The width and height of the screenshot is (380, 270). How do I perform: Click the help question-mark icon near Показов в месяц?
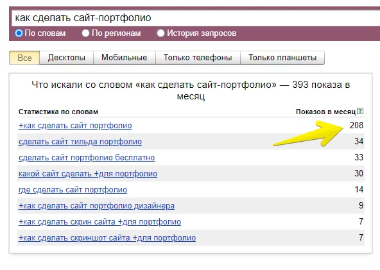360,111
